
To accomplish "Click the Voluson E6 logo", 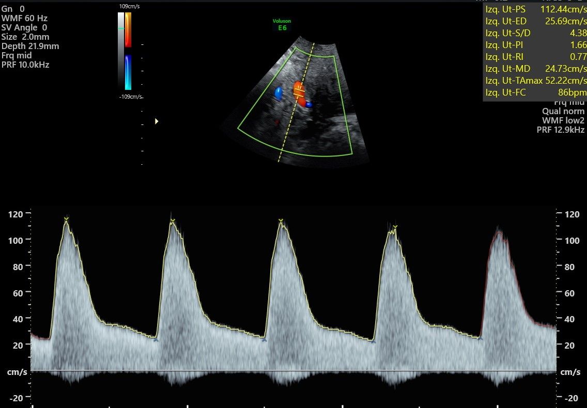I will tap(282, 24).
